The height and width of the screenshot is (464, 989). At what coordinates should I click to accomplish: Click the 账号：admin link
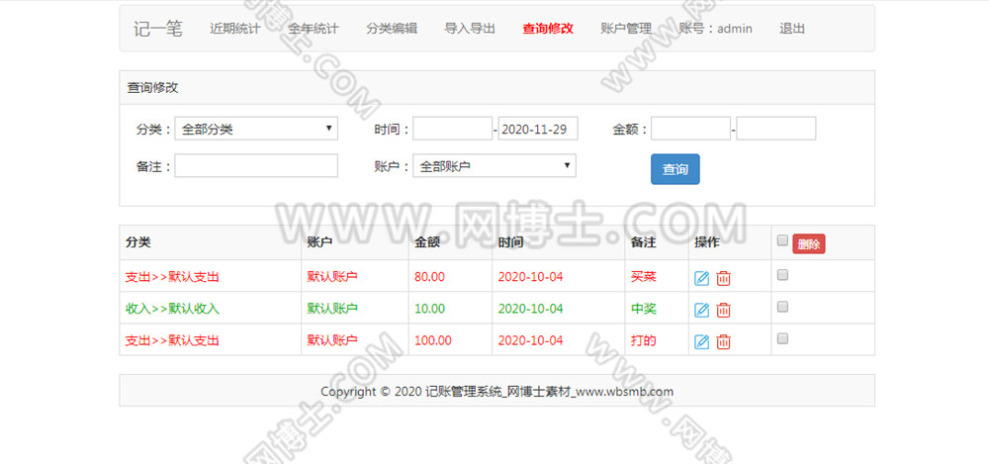click(x=715, y=29)
